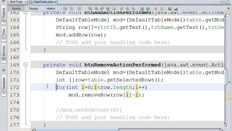Go to previous bookmark icon
The height and width of the screenshot is (131, 232).
coord(122,8)
